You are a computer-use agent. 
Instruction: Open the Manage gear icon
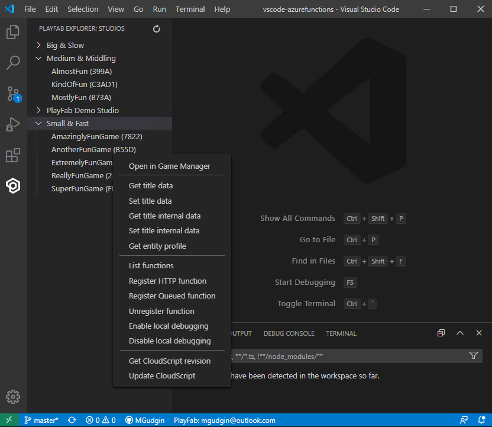tap(13, 397)
